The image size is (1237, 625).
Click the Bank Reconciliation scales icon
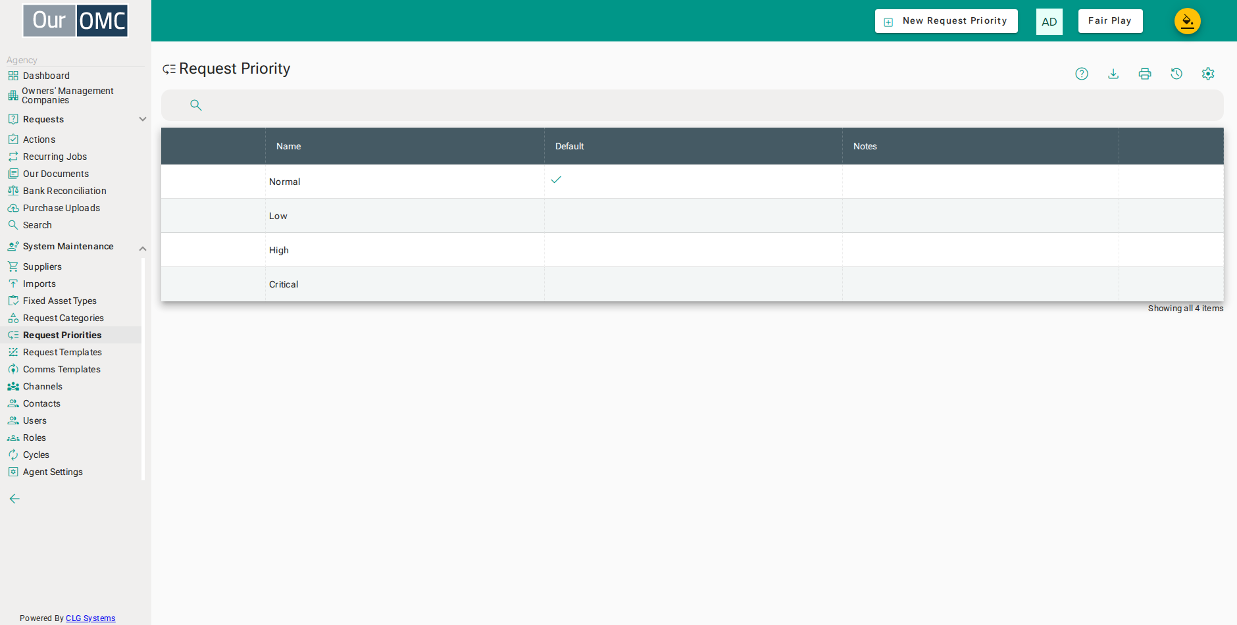[13, 191]
